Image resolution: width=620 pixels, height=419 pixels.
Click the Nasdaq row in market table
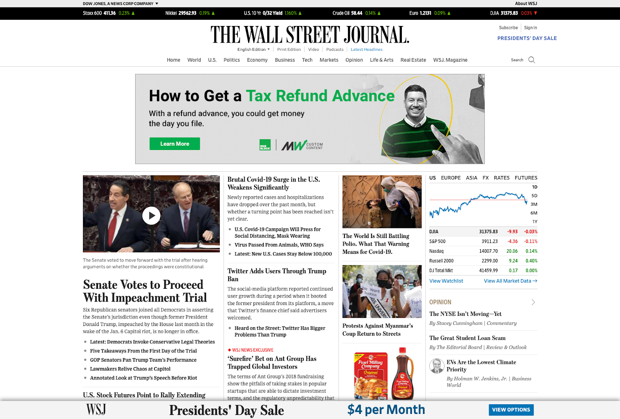(x=483, y=251)
